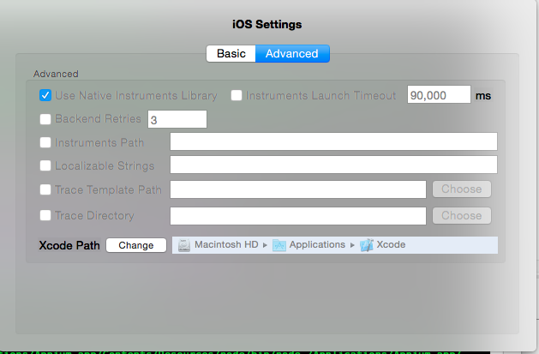Focus the launch timeout field showing 90,000

(x=438, y=96)
